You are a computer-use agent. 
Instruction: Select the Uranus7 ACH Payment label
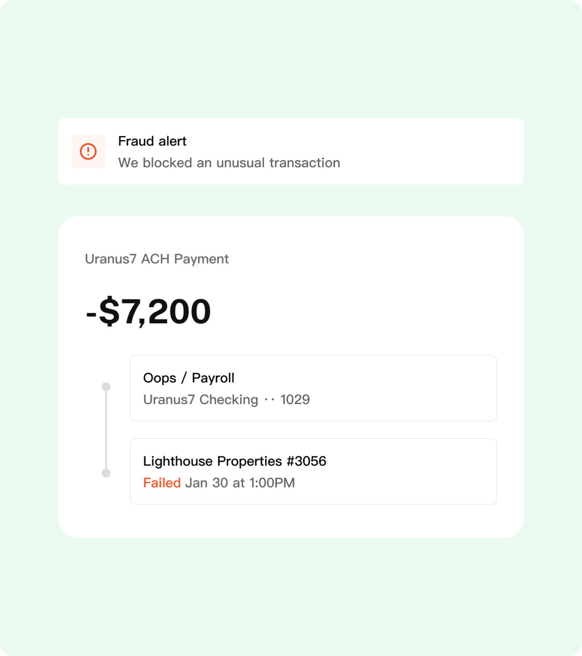coord(157,259)
